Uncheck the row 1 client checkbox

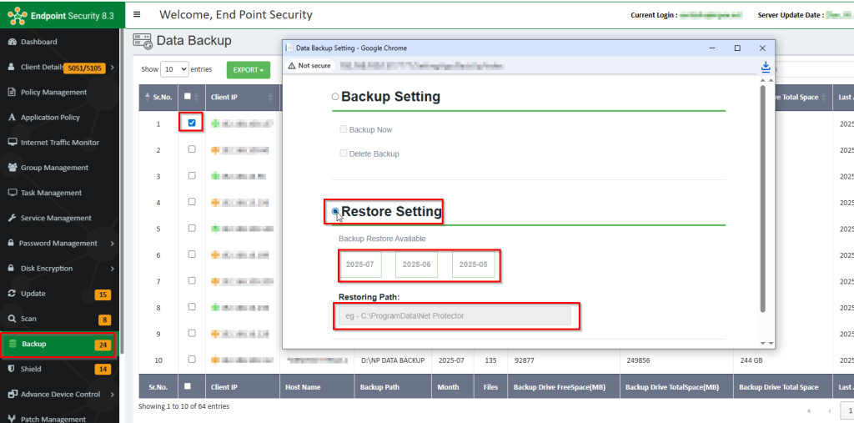[192, 123]
